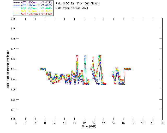Click the 1.5 y-axis tick label
167x133 pixels.
click(13, 69)
